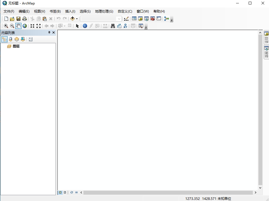Zoom to Full Extent with globe icon

(x=25, y=26)
